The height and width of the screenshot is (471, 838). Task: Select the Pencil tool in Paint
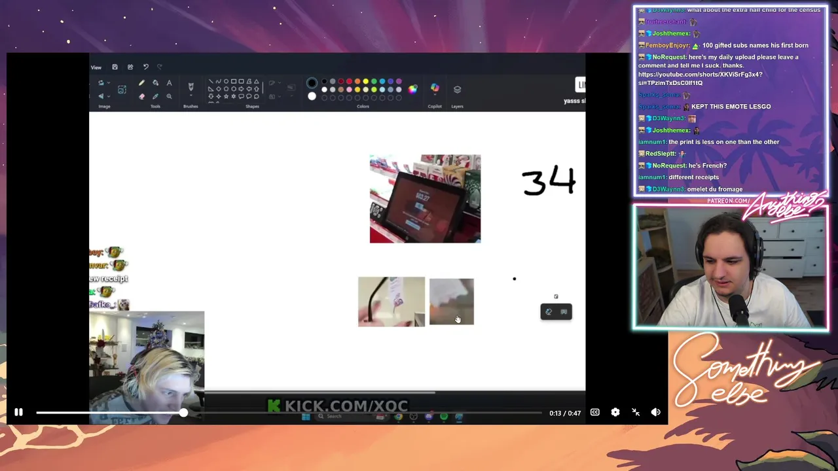pyautogui.click(x=141, y=82)
